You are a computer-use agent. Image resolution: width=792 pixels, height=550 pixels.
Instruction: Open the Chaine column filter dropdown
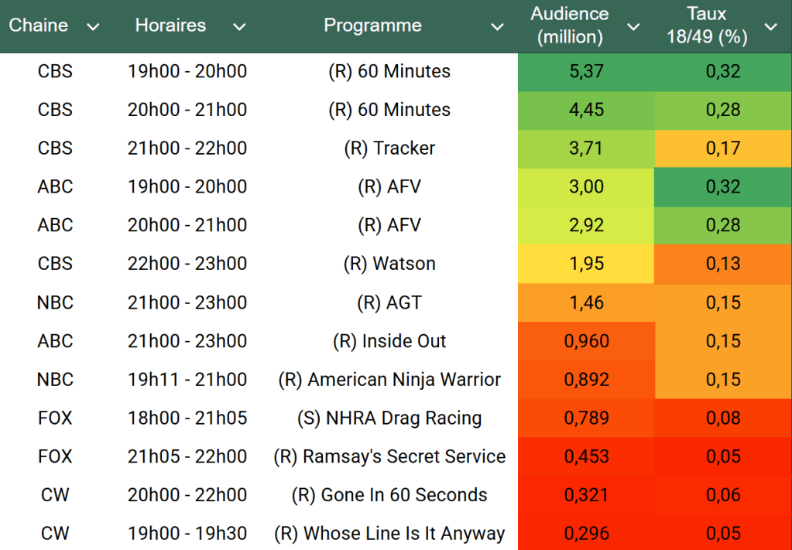(93, 27)
